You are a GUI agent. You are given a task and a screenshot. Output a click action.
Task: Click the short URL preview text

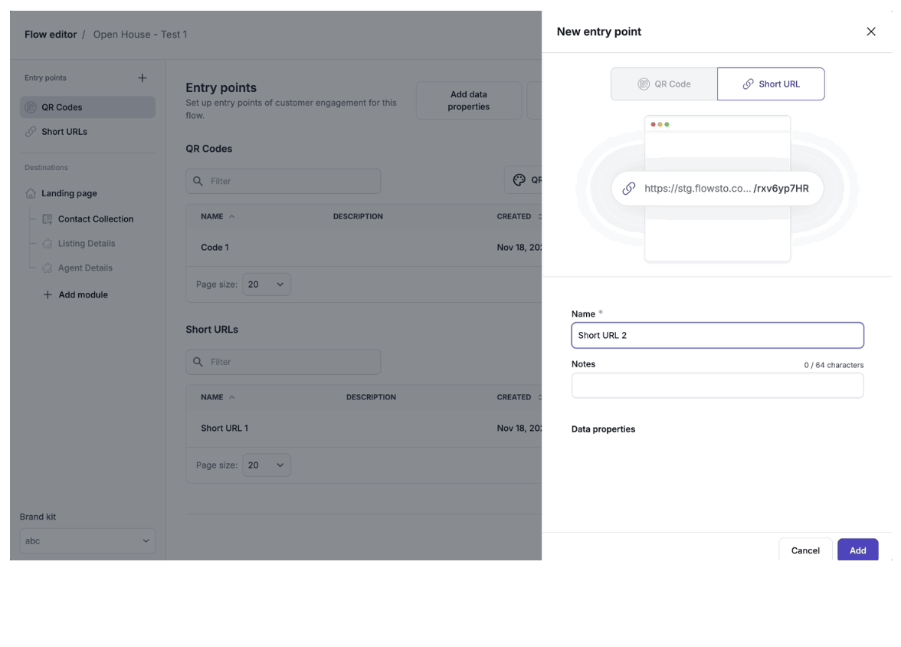[x=726, y=189]
